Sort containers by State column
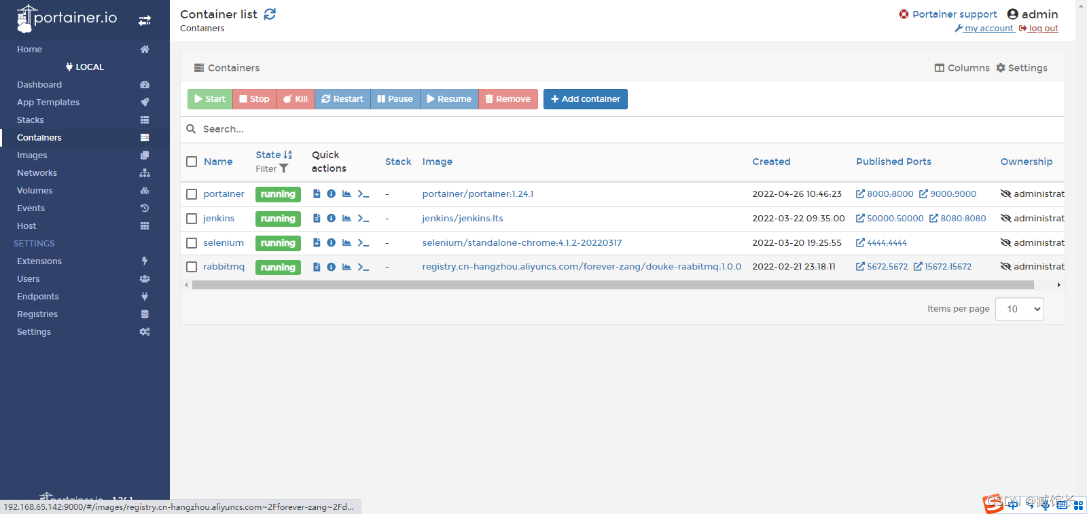 pyautogui.click(x=274, y=155)
